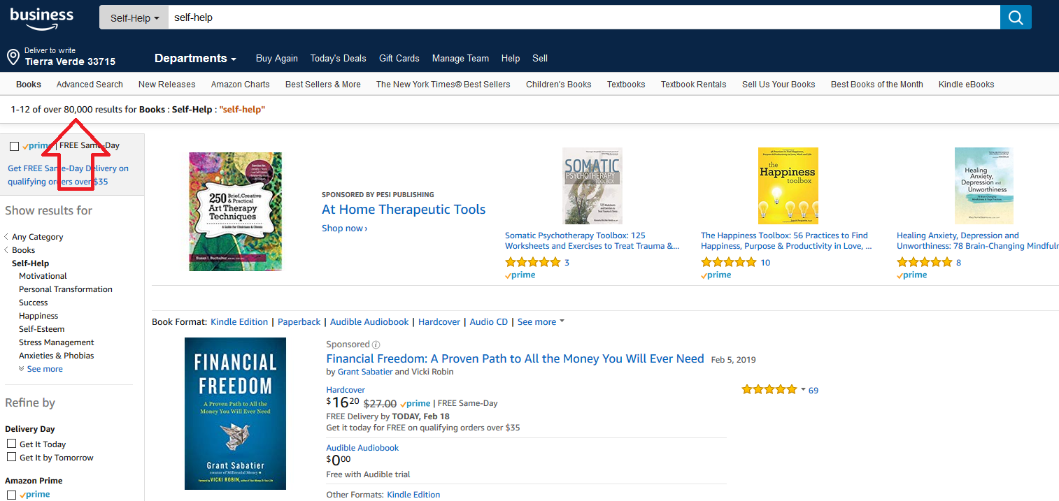Open rating dropdown arrow beside Financial Freedom stars
The height and width of the screenshot is (501, 1059).
click(803, 390)
